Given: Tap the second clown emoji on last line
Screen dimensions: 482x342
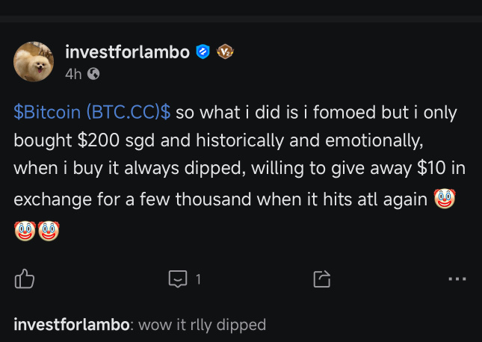Looking at the screenshot, I should coord(49,231).
